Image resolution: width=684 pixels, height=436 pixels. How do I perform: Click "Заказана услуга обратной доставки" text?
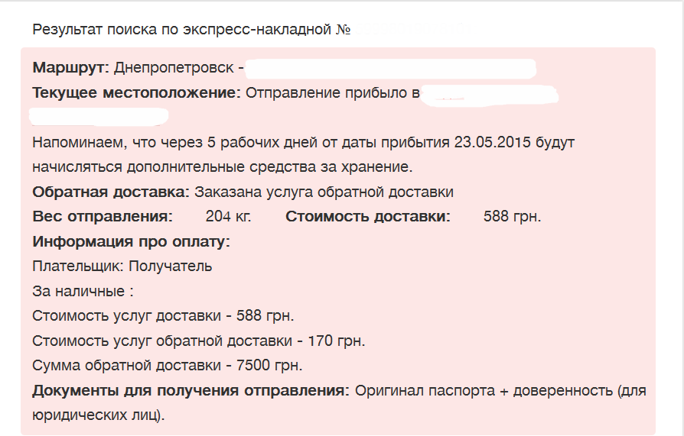(324, 192)
